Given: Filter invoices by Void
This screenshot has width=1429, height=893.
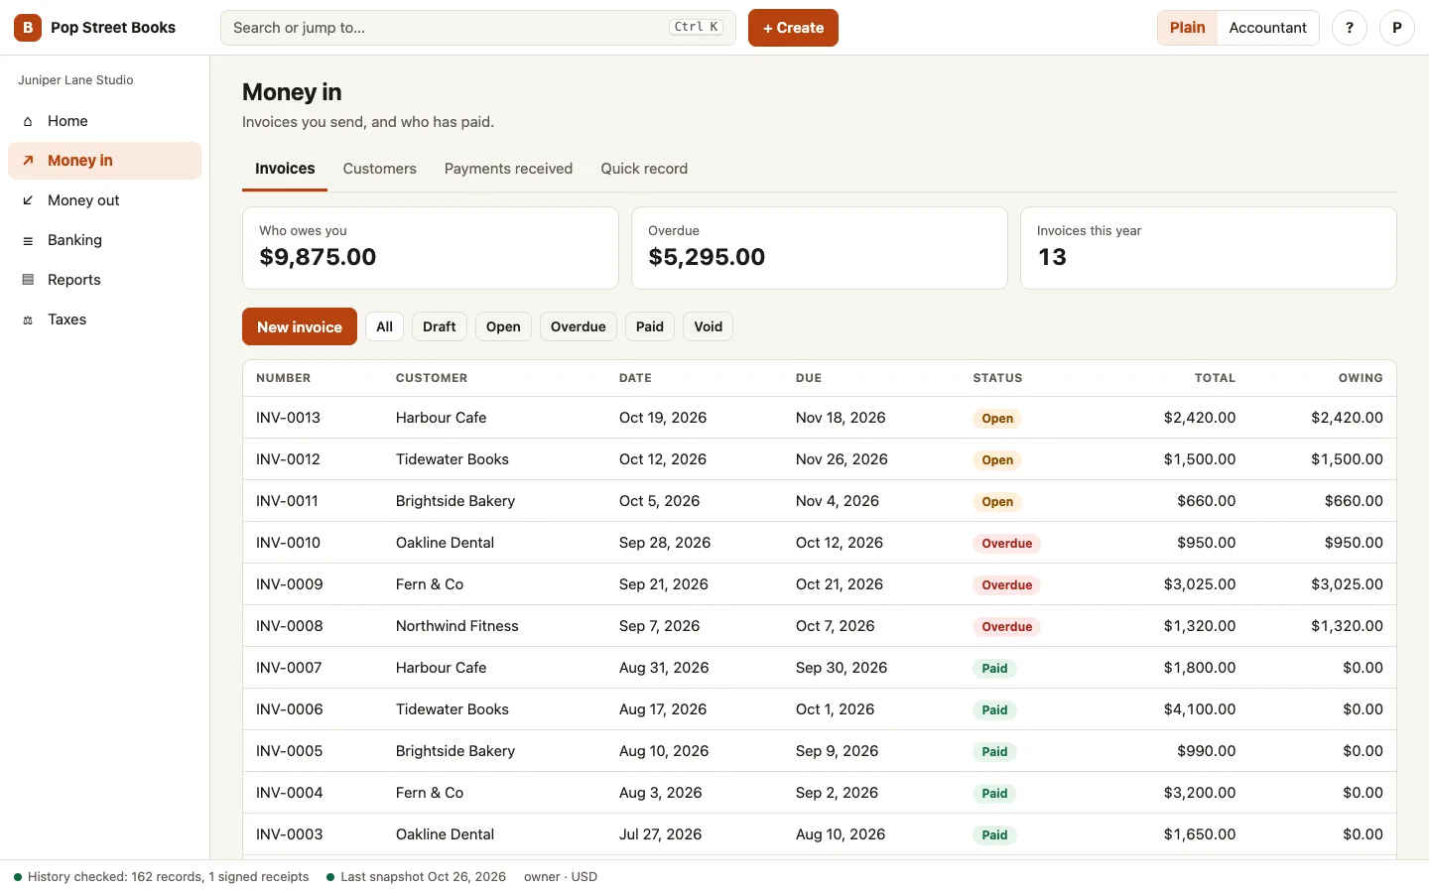Looking at the screenshot, I should [x=709, y=326].
